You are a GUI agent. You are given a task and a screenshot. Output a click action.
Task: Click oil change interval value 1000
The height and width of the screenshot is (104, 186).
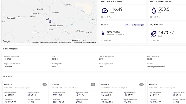[101, 66]
